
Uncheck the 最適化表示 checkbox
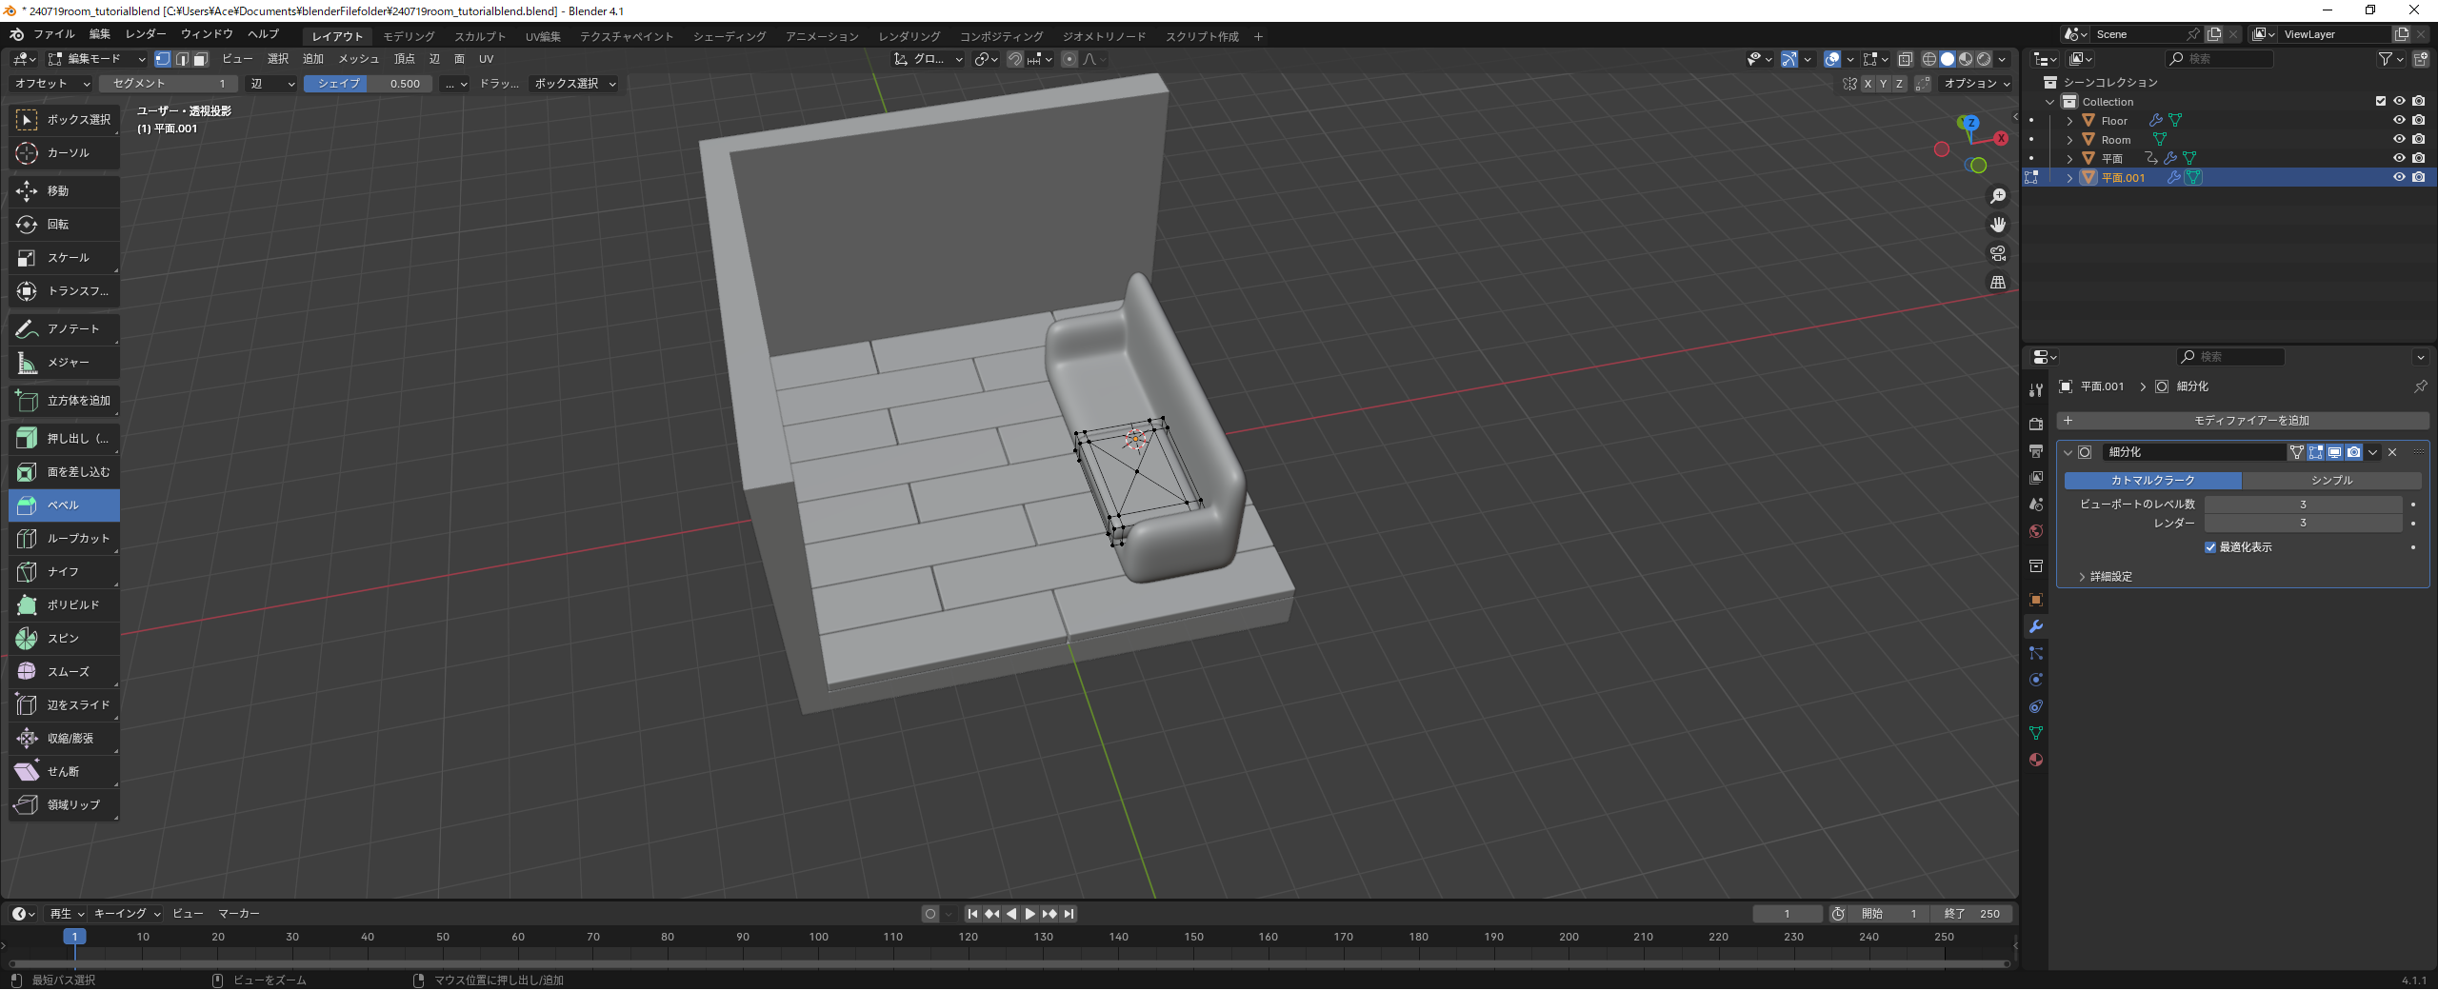tap(2210, 547)
